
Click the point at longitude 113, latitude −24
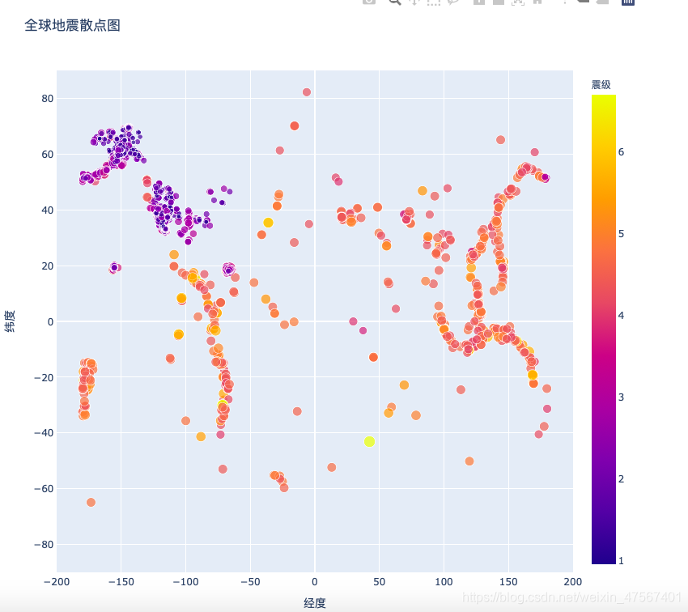(461, 389)
